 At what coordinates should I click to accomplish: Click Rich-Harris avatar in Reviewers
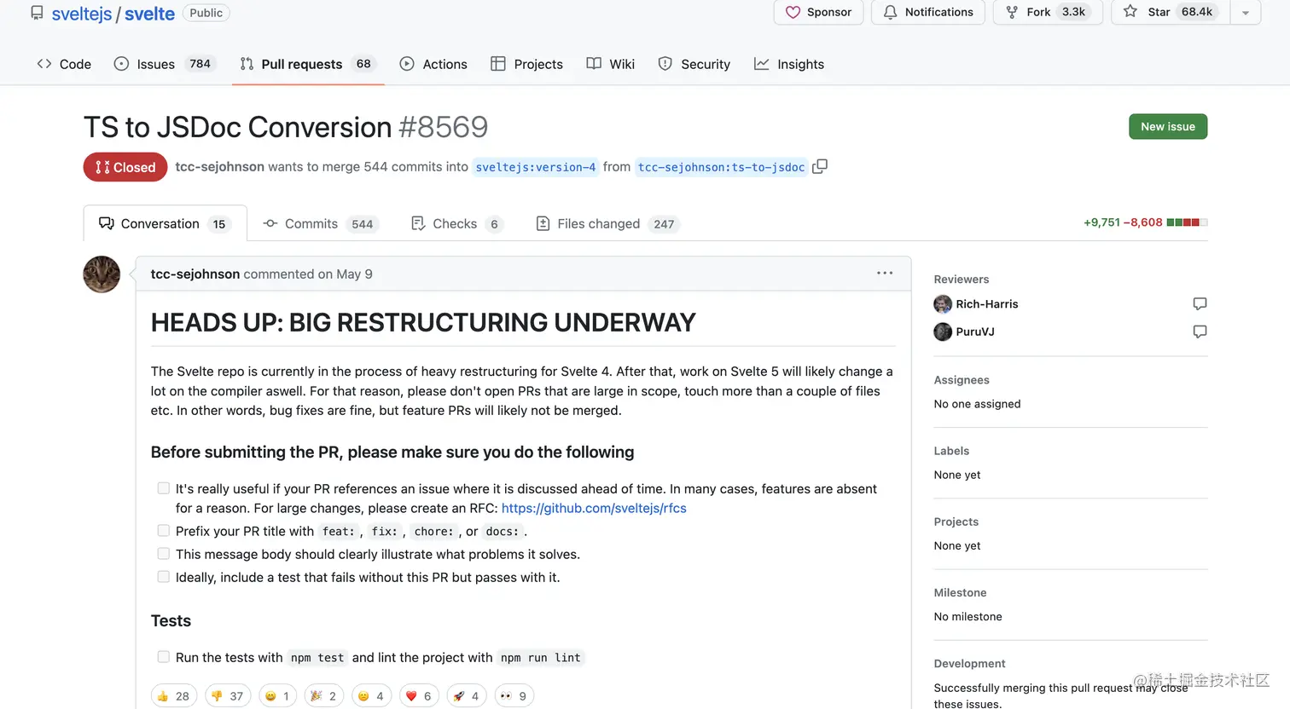tap(943, 304)
